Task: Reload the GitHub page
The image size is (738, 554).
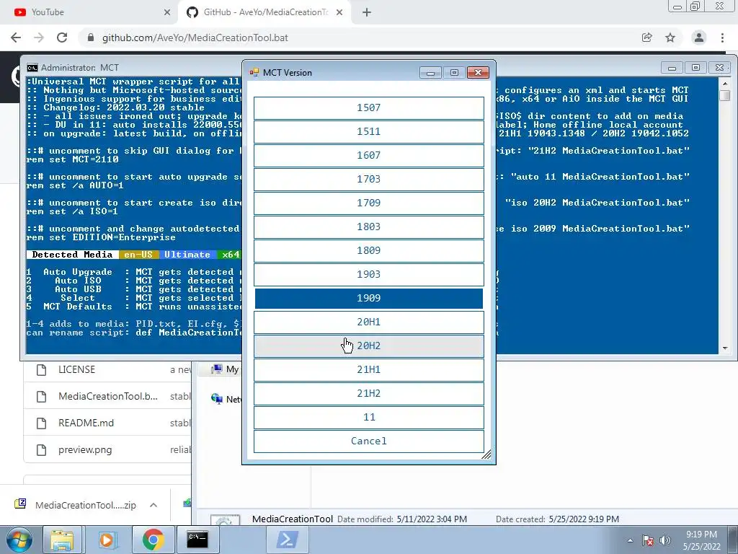Action: 62,38
